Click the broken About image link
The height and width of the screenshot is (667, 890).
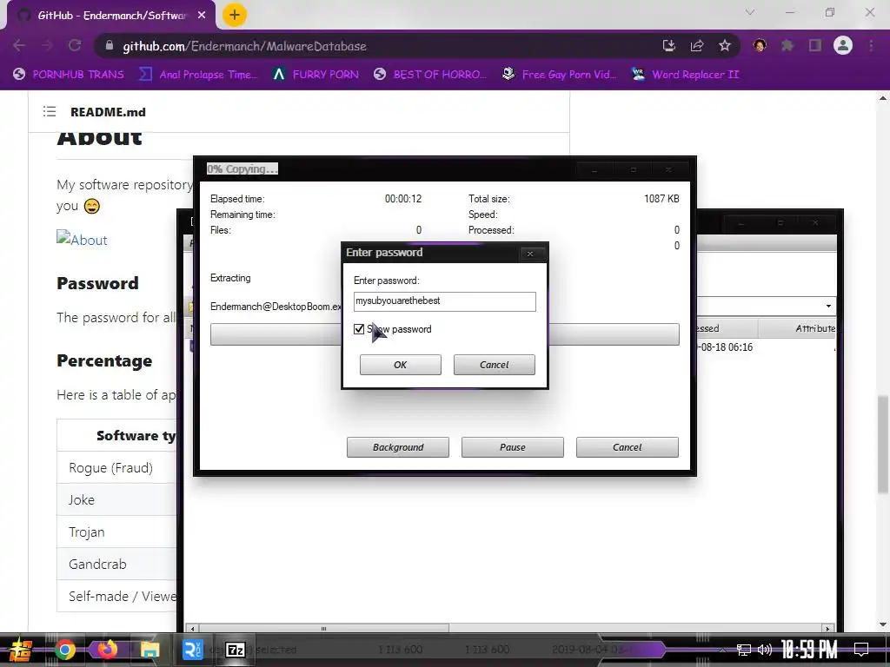click(82, 239)
